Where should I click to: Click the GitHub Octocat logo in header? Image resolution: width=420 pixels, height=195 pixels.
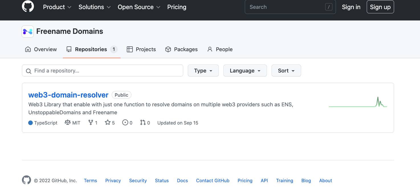click(x=28, y=7)
